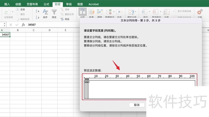Toggle the Filter (筛选) funnel icon
Screen dimensions: 209x117
(x=54, y=12)
